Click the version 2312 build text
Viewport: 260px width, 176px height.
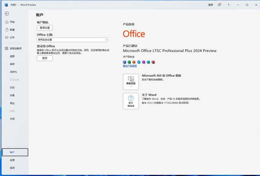pyautogui.click(x=165, y=103)
